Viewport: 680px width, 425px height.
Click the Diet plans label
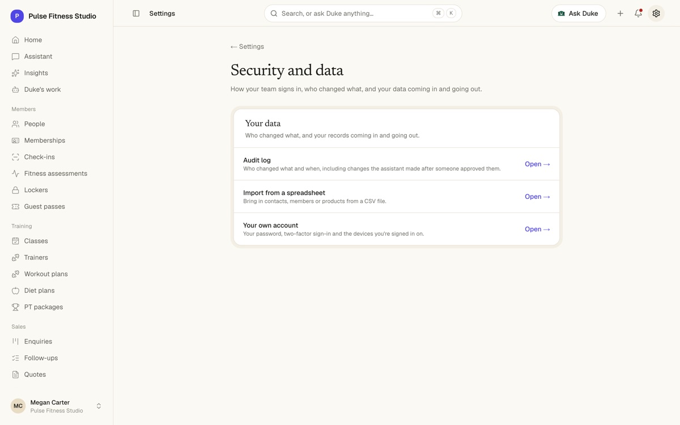click(40, 290)
